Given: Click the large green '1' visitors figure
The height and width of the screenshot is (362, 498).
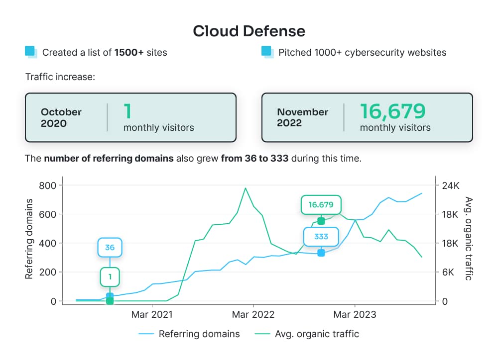Looking at the screenshot, I should coord(127,111).
